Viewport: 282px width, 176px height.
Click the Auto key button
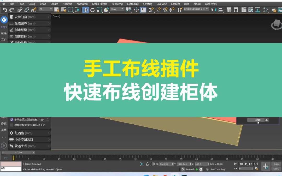276,164
